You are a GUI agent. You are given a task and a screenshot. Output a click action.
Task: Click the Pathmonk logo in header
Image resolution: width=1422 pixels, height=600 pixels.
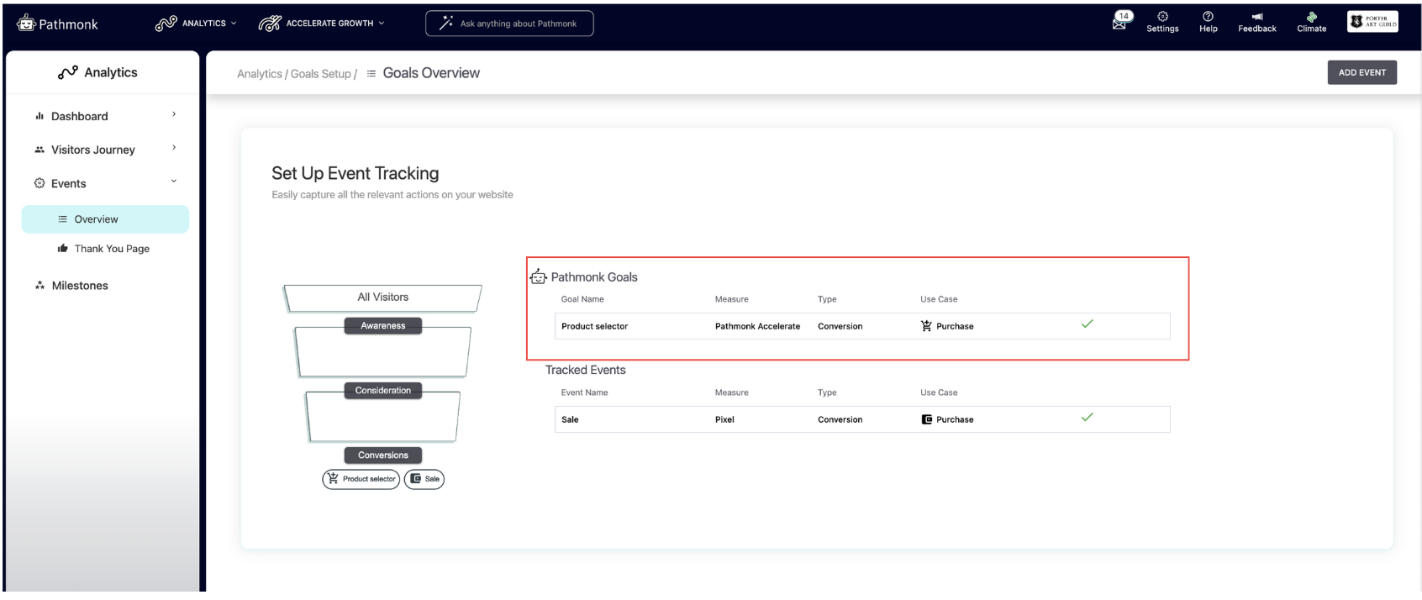tap(57, 24)
